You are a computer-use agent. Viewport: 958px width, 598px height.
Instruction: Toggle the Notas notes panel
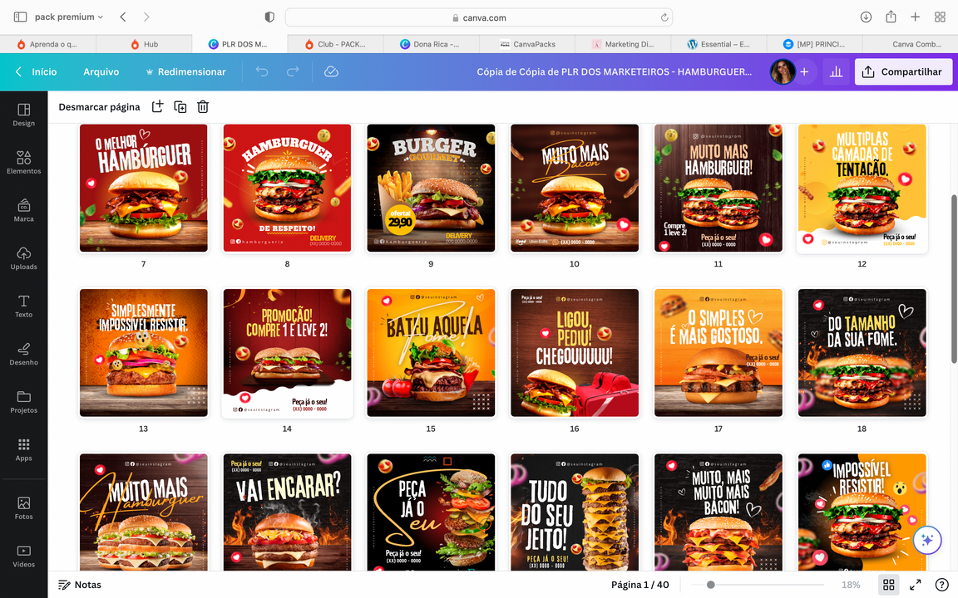(x=80, y=585)
